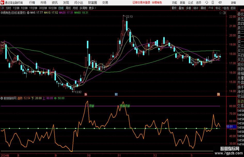The image size is (244, 157).
Task: Activate the 画线 drawing tool button
Action: 203,8
